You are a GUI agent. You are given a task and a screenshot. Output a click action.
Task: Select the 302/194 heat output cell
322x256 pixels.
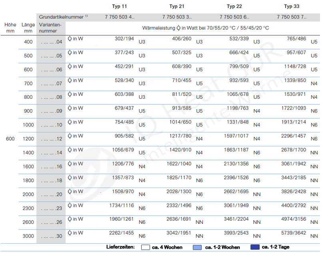pyautogui.click(x=125, y=39)
